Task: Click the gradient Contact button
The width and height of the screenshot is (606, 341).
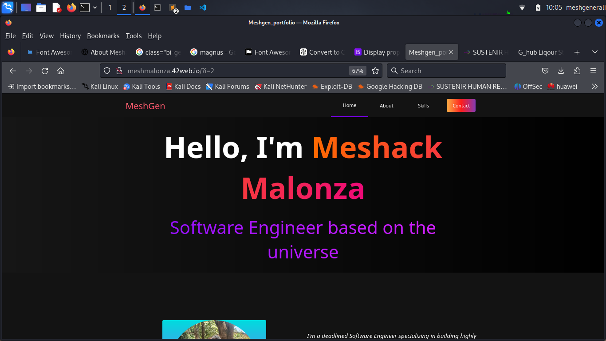Action: coord(461,106)
